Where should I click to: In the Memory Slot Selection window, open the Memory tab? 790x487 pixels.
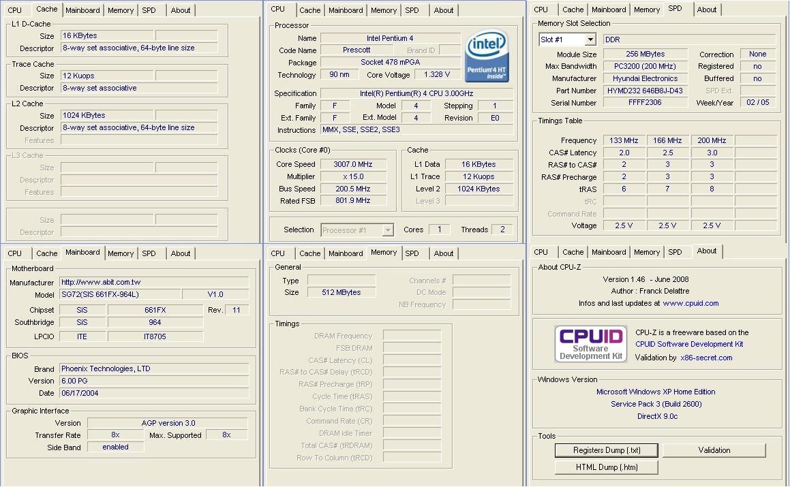(x=647, y=10)
